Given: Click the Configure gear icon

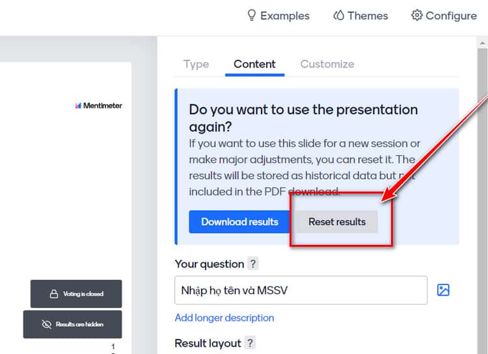Looking at the screenshot, I should point(416,15).
